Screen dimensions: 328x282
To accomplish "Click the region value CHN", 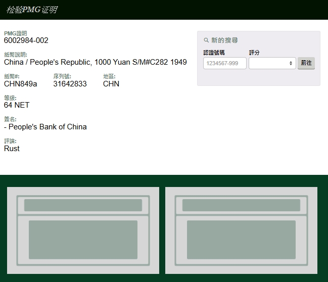I will [x=111, y=84].
